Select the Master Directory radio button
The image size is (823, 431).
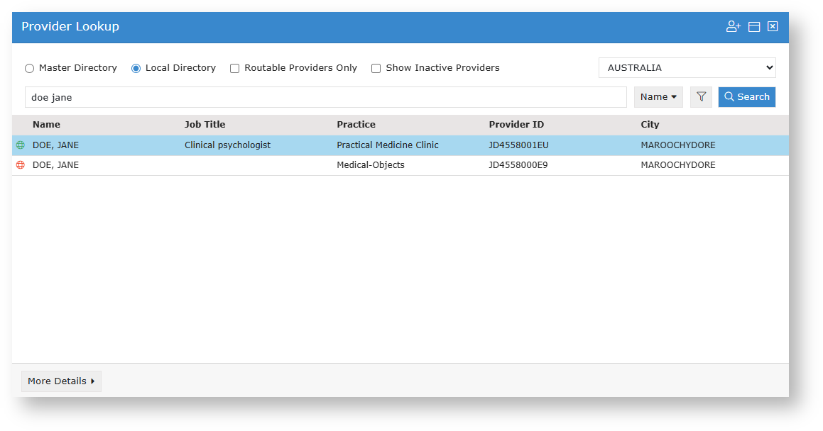(30, 69)
